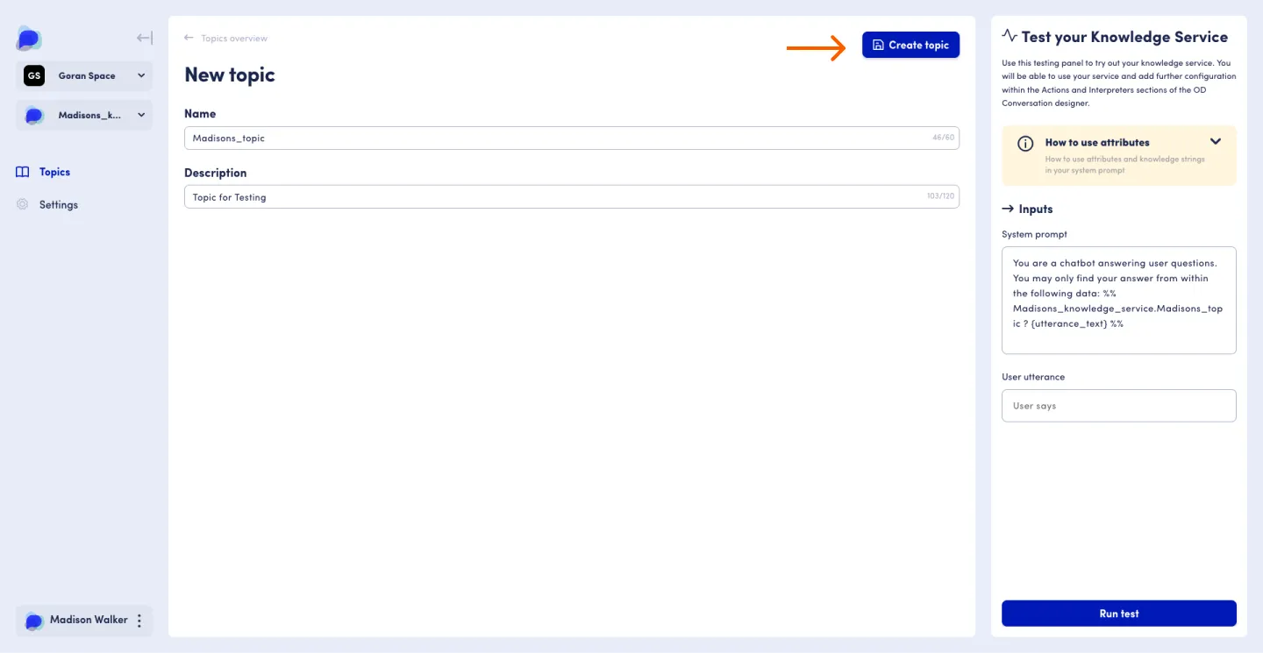The height and width of the screenshot is (653, 1263).
Task: Click the Description field label
Action: click(x=216, y=173)
